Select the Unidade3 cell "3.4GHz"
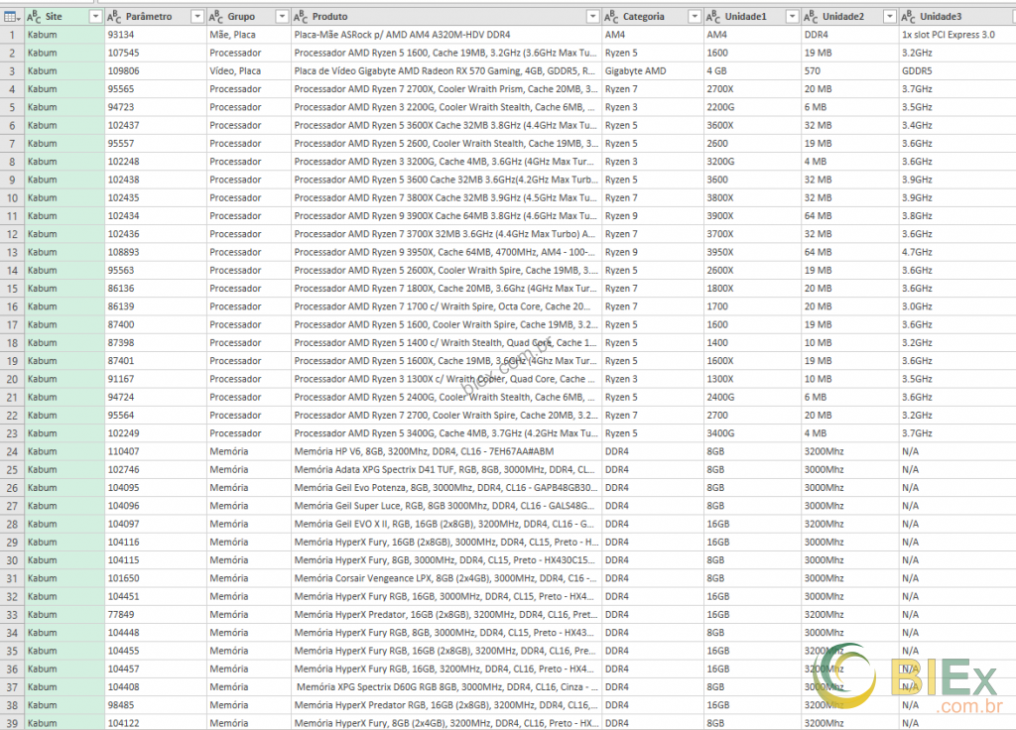Viewport: 1016px width, 730px height. point(957,125)
